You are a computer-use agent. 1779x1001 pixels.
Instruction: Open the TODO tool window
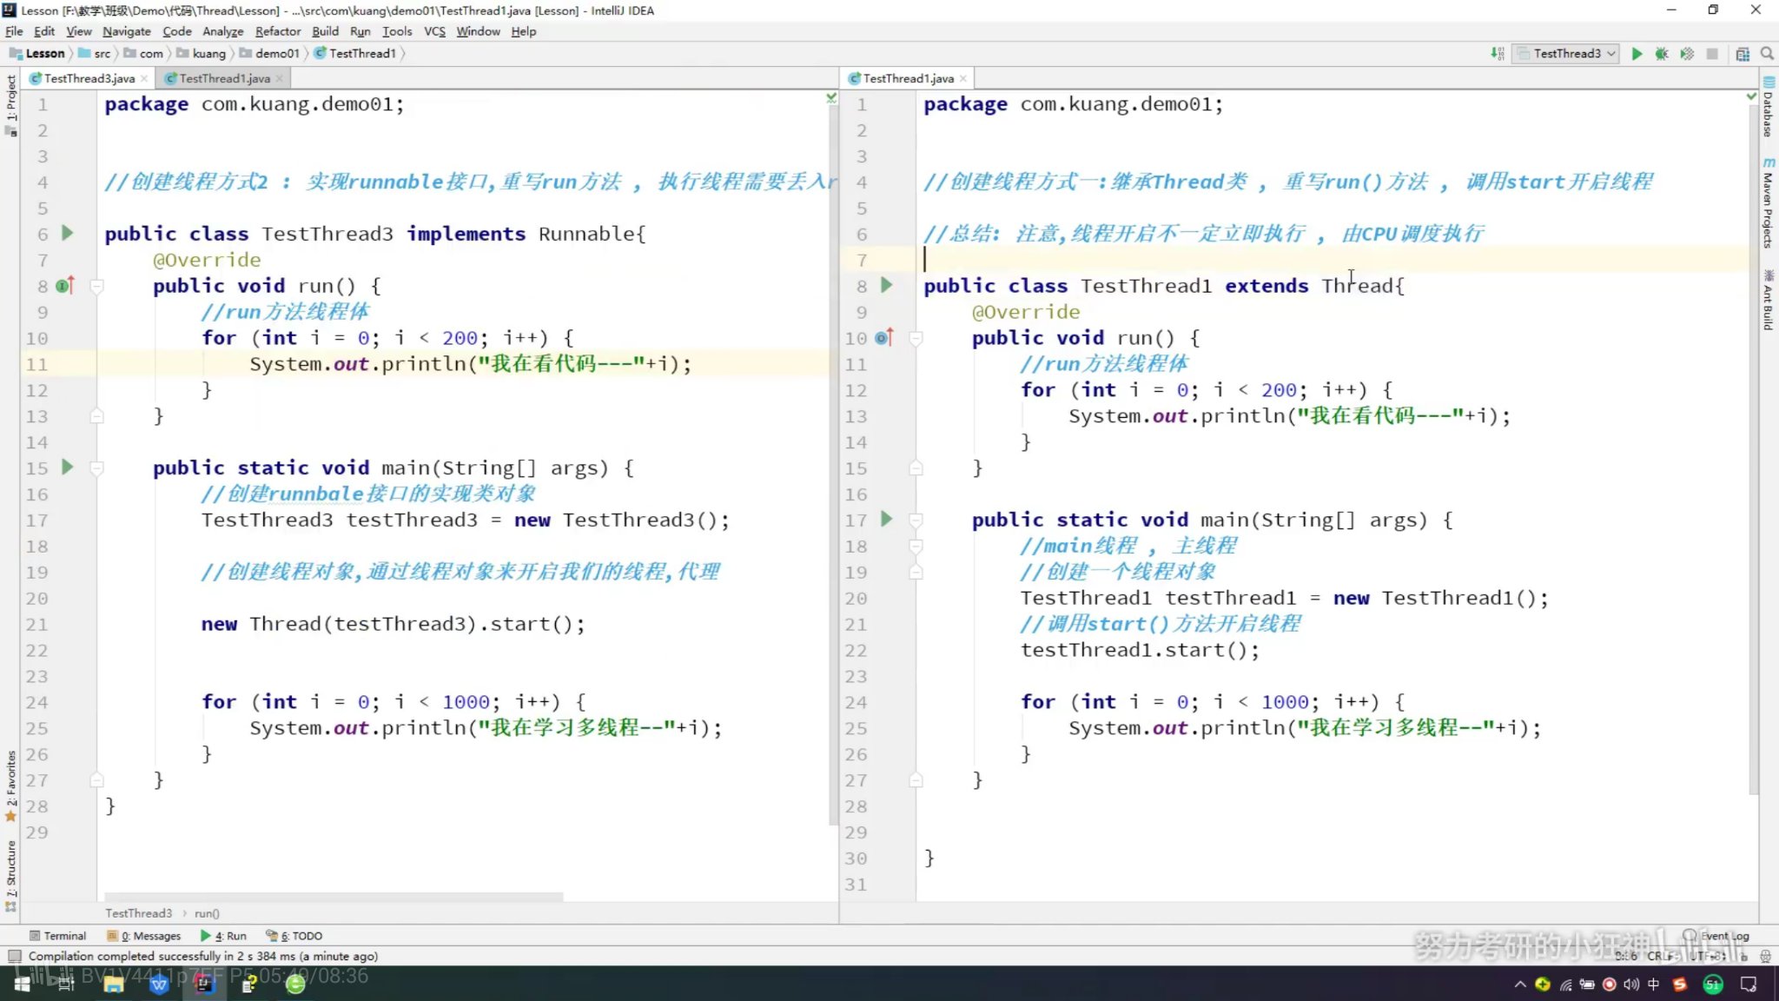click(294, 936)
